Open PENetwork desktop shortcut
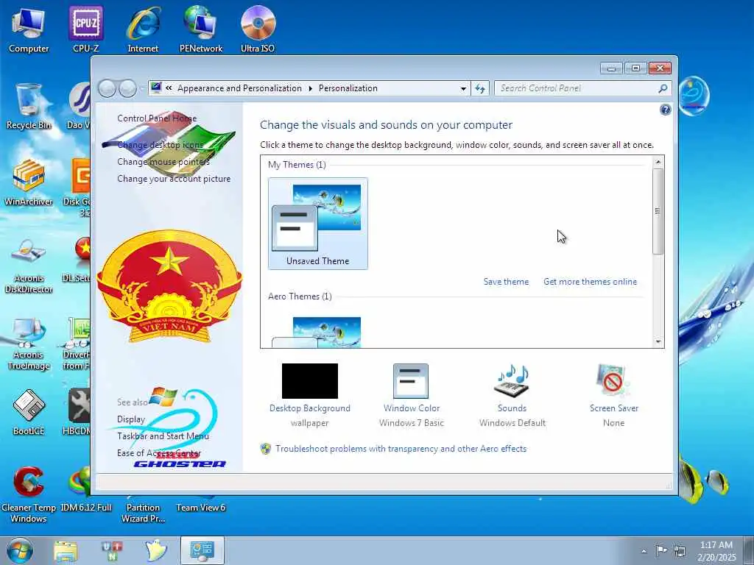The height and width of the screenshot is (565, 754). 200,29
